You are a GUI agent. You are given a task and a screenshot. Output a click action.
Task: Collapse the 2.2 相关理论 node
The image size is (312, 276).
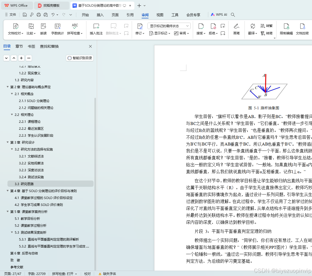click(12, 115)
